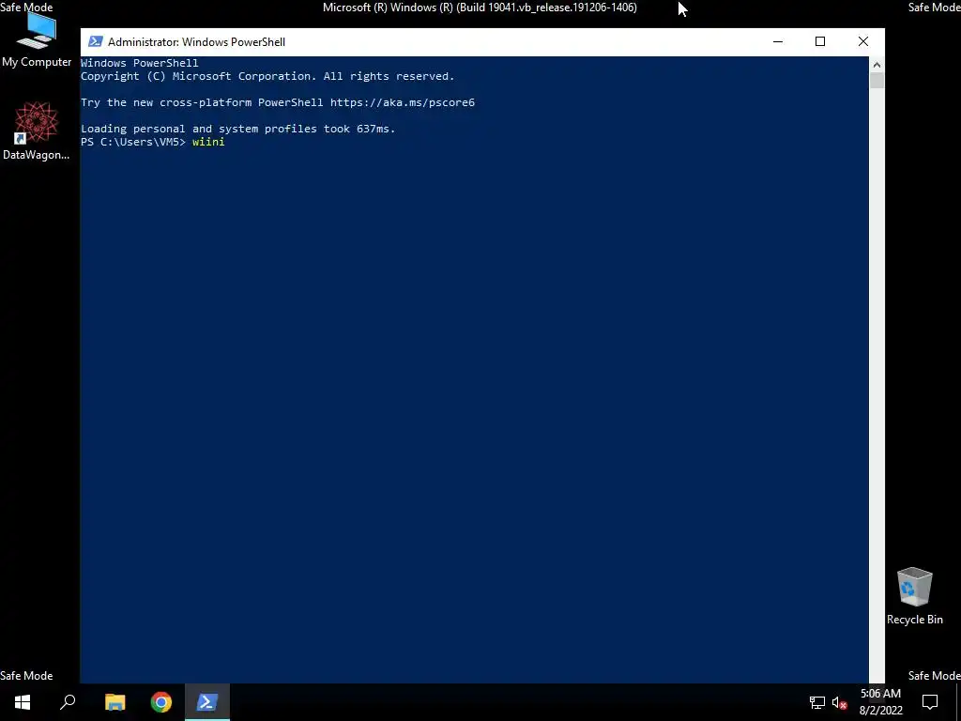Click the PowerShell title bar icon
961x721 pixels.
click(x=95, y=41)
